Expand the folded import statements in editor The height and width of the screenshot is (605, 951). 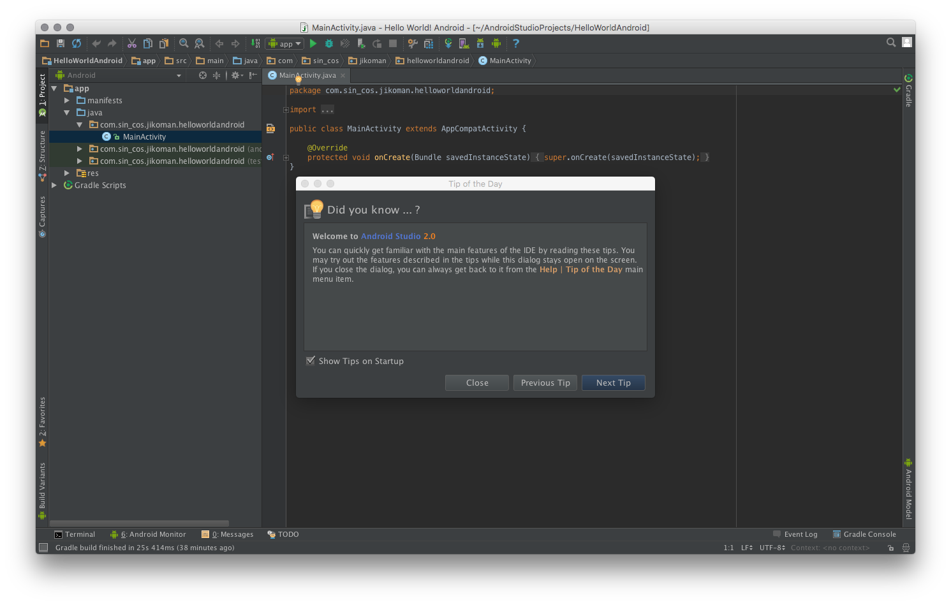pos(286,110)
